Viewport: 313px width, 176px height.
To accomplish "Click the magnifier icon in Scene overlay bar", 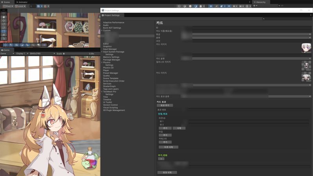I will point(33,45).
